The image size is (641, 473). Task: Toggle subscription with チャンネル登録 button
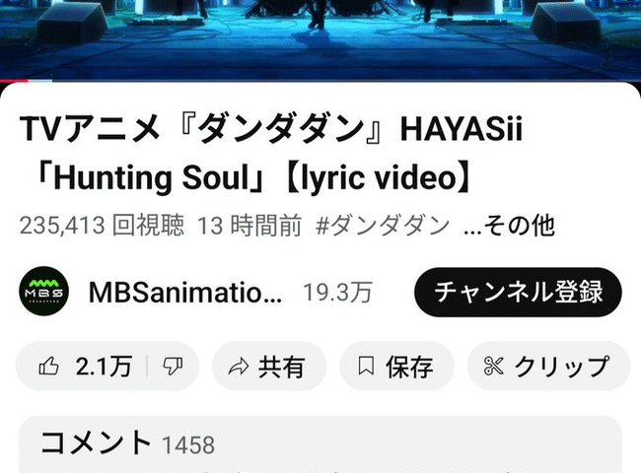pyautogui.click(x=518, y=292)
